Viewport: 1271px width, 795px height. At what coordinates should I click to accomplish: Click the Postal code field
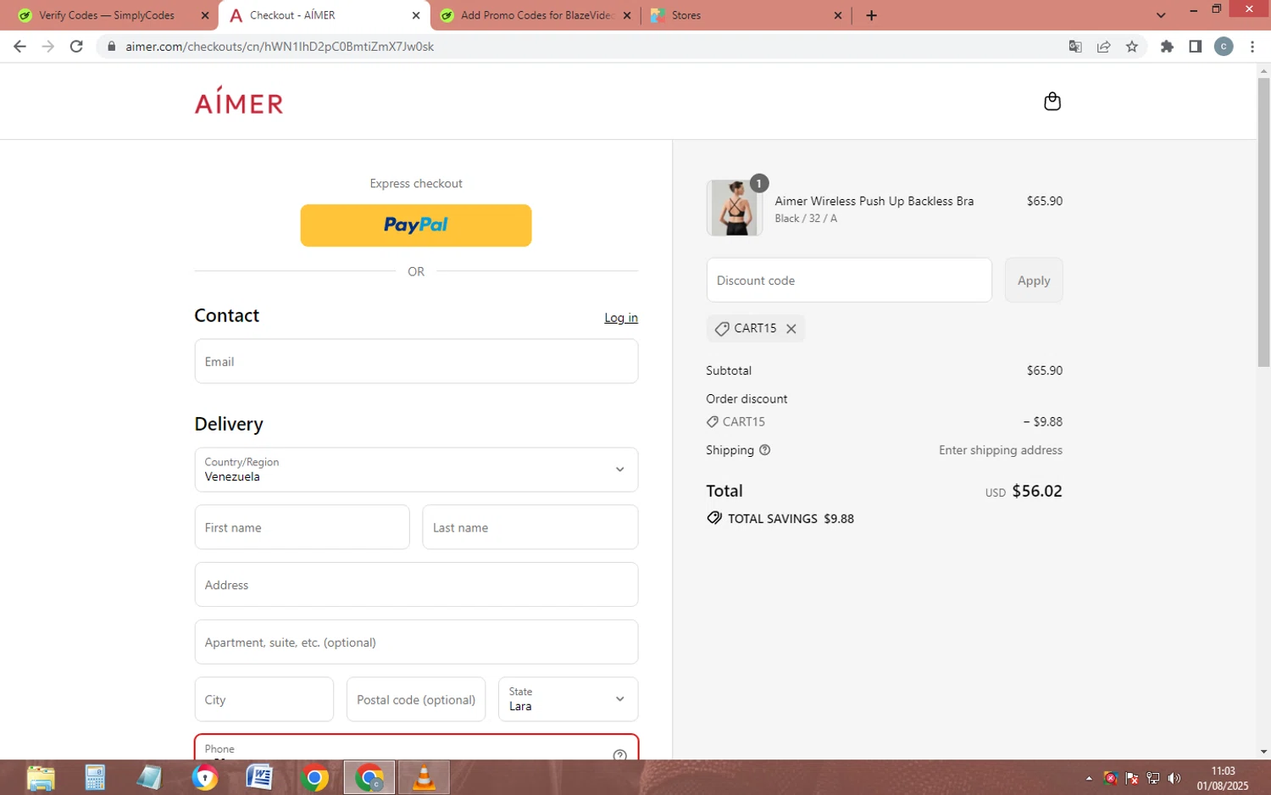pyautogui.click(x=416, y=699)
